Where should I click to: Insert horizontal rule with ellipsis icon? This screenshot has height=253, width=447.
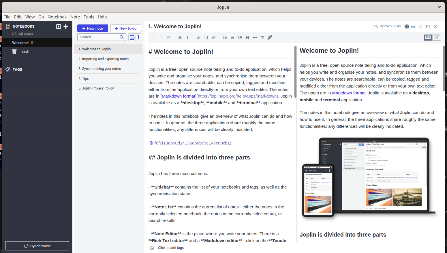(x=255, y=37)
